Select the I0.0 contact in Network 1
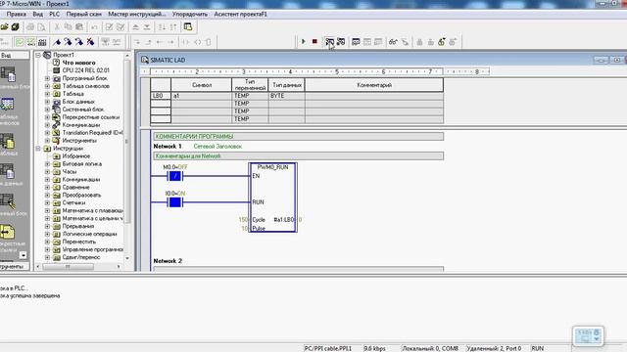Screen dimensions: 627x352 coord(174,202)
